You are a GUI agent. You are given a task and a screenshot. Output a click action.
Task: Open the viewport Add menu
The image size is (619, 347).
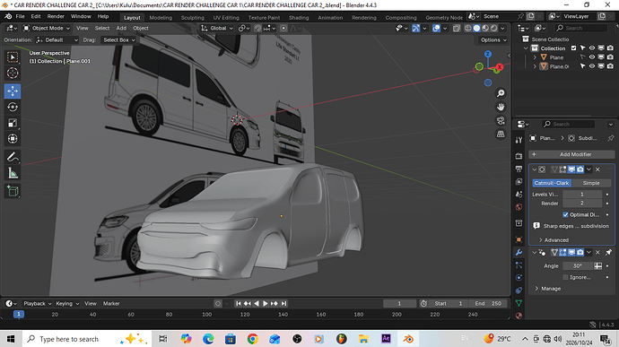click(121, 29)
